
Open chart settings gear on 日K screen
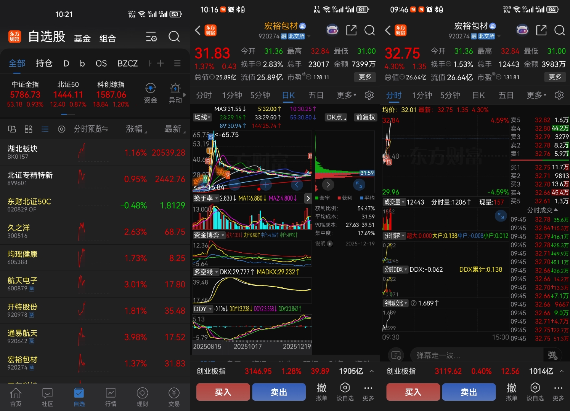pos(369,95)
